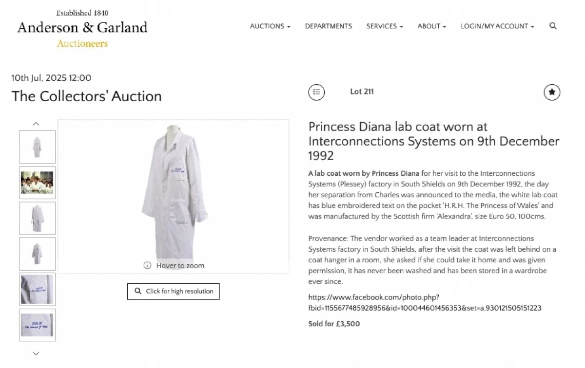The width and height of the screenshot is (585, 368).
Task: Open the Services dropdown menu
Action: [x=385, y=26]
